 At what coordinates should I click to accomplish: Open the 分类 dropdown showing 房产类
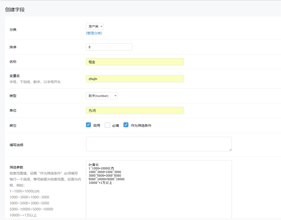tap(95, 26)
